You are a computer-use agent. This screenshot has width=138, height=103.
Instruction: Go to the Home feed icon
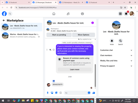pyautogui.click(x=54, y=14)
